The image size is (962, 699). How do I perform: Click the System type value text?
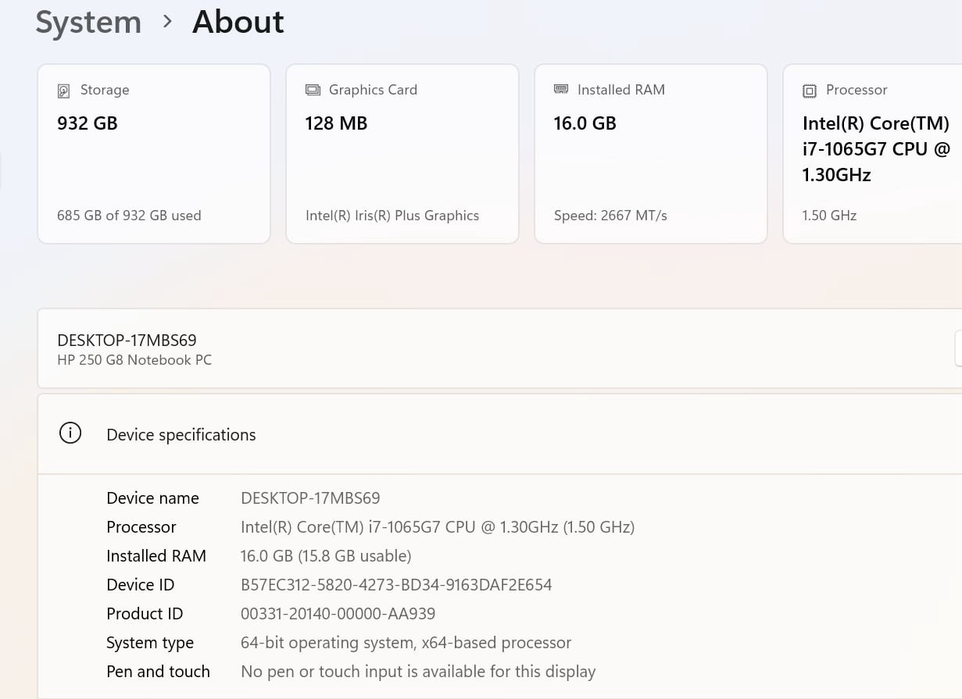[406, 643]
